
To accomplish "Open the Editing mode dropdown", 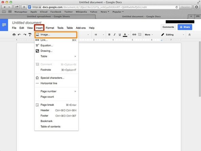I will coord(172,35).
